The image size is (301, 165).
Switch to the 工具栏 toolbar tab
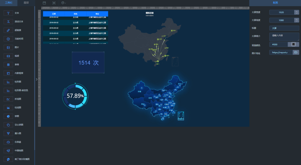tap(8, 3)
